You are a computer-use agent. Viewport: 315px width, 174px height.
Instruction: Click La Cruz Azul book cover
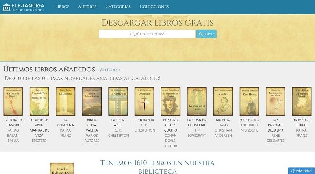(118, 101)
